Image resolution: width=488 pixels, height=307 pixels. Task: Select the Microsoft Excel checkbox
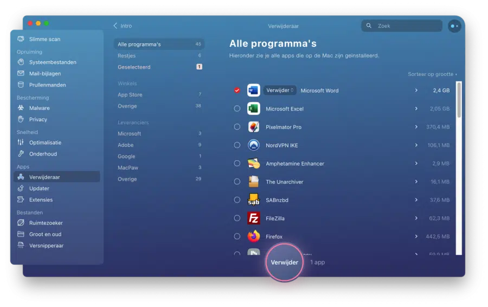237,108
